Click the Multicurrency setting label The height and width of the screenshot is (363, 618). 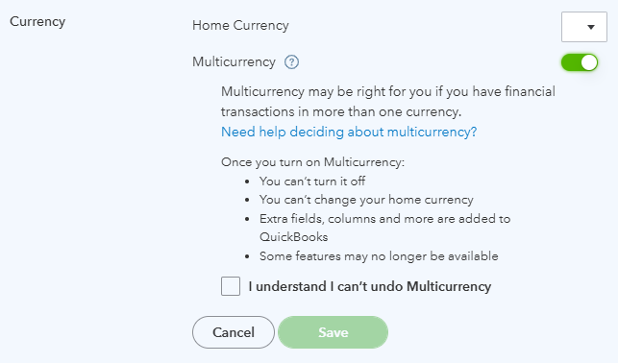click(234, 61)
